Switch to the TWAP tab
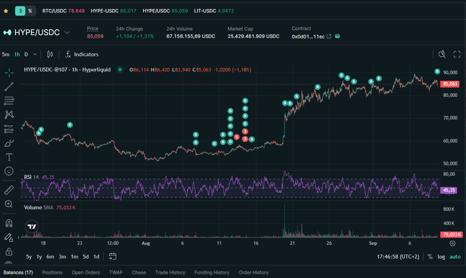This screenshot has height=278, width=466. pos(116,273)
